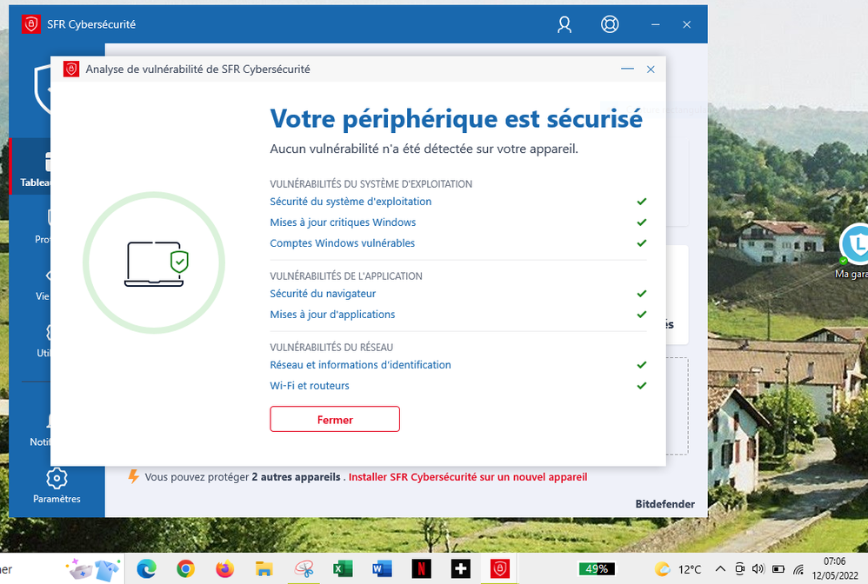Click the Fermer button

pyautogui.click(x=335, y=419)
